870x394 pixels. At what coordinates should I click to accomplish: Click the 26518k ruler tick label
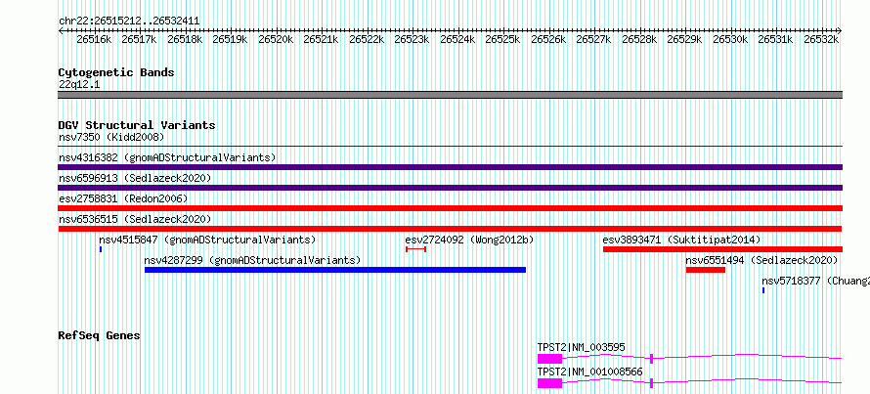[x=186, y=39]
